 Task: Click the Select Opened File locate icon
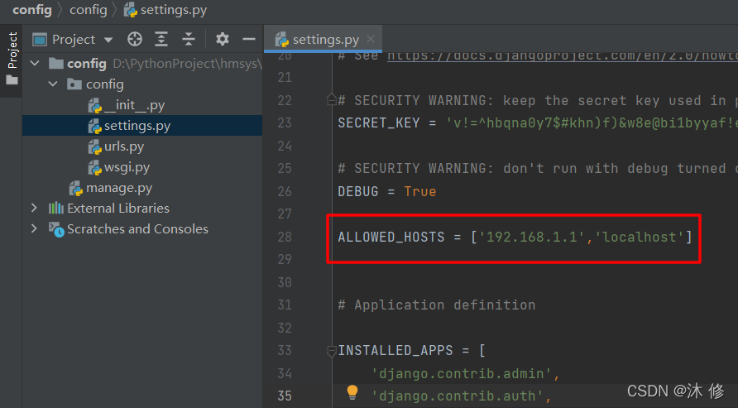135,39
